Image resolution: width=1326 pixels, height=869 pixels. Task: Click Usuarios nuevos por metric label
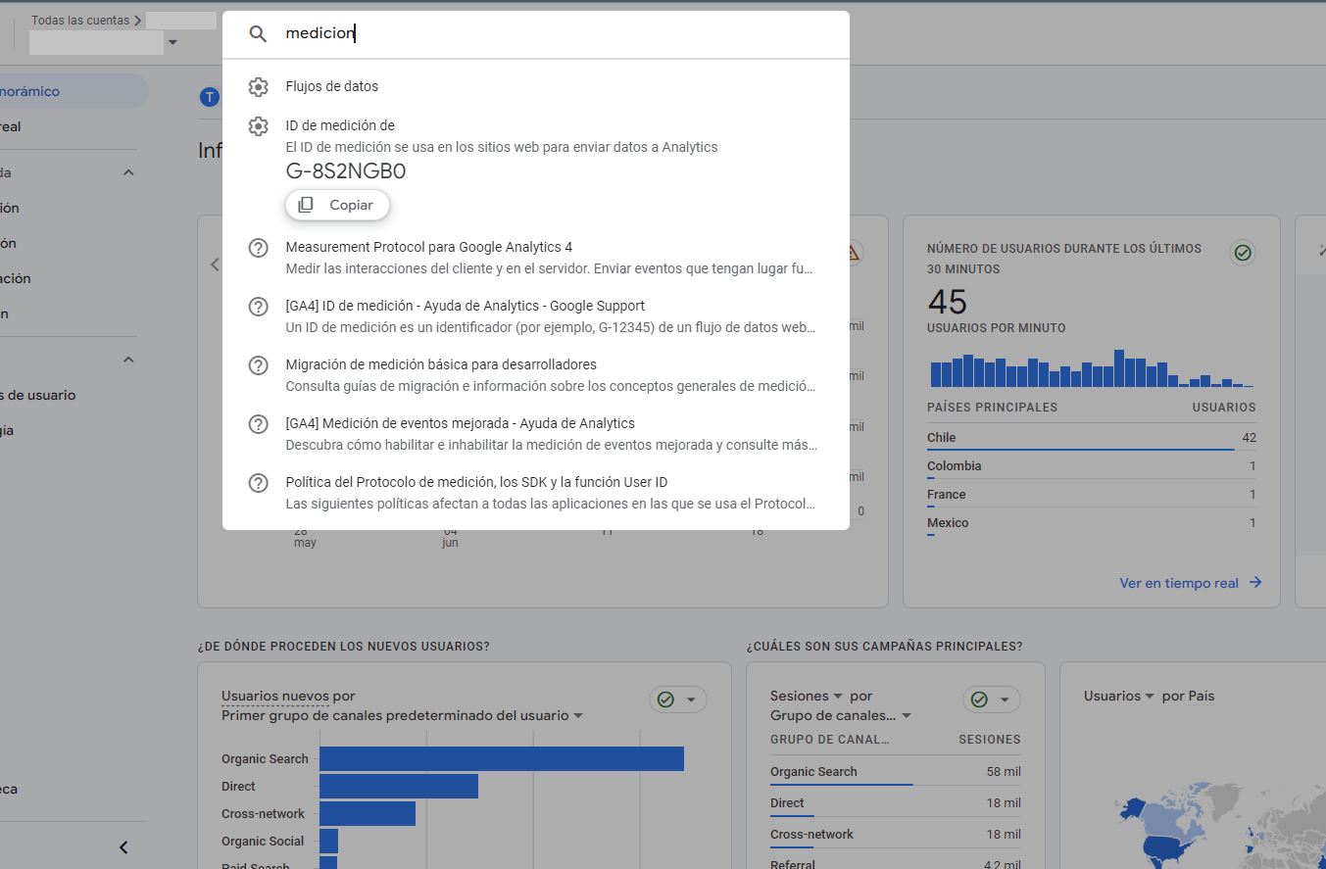coord(288,697)
